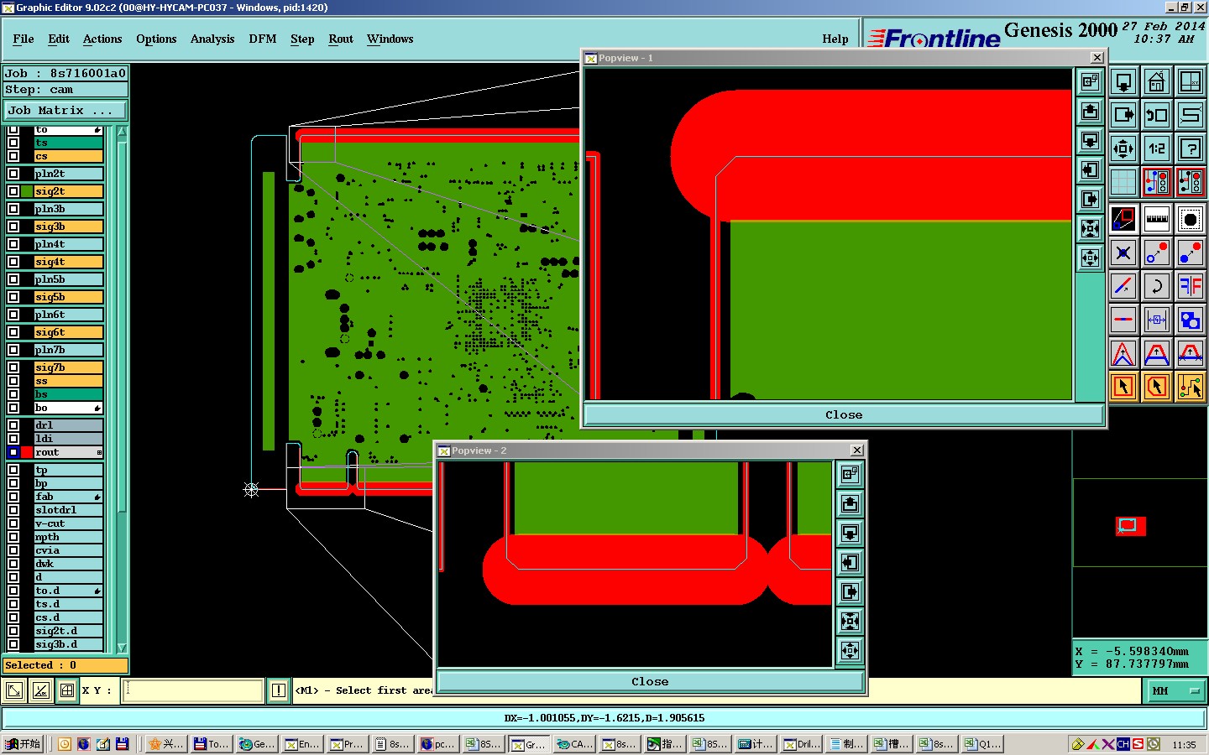Open the Help menu

835,39
